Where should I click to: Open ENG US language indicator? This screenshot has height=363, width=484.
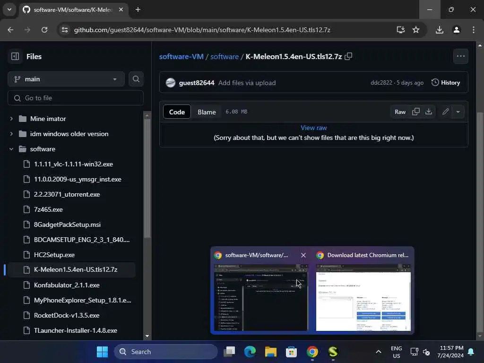tap(397, 352)
